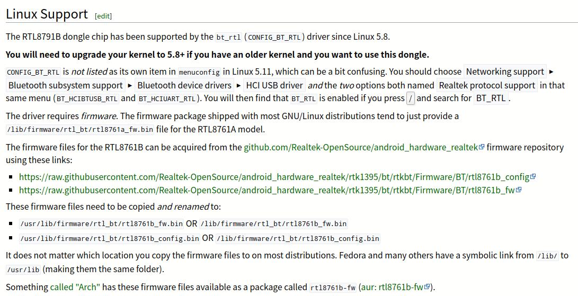Image resolution: width=578 pixels, height=296 pixels.
Task: Click the Realtek protocol support label
Action: click(487, 85)
